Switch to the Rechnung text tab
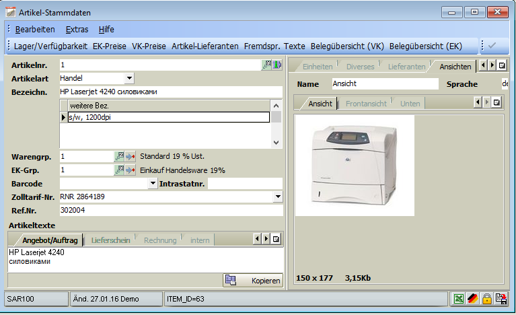The height and width of the screenshot is (315, 516). pos(160,240)
